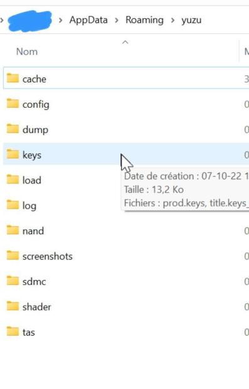249x389 pixels.
Task: Select the screenshots folder icon
Action: 13,256
